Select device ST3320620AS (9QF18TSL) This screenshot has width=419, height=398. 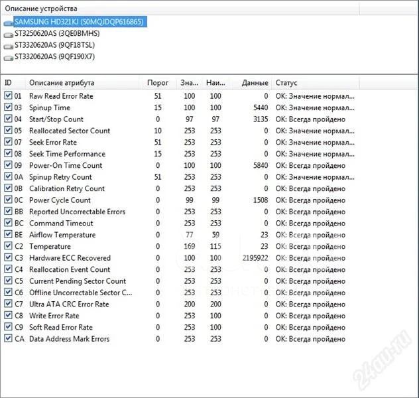click(54, 45)
